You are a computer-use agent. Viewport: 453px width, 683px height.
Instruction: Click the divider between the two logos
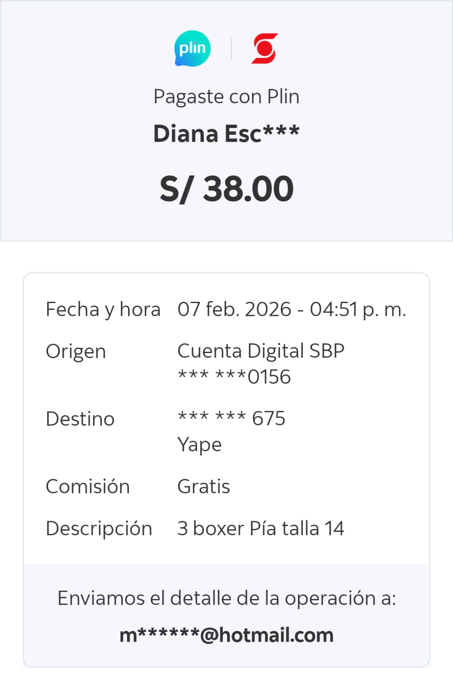tap(231, 48)
